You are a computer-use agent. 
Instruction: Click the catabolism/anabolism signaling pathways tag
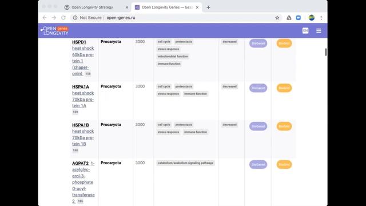click(185, 163)
